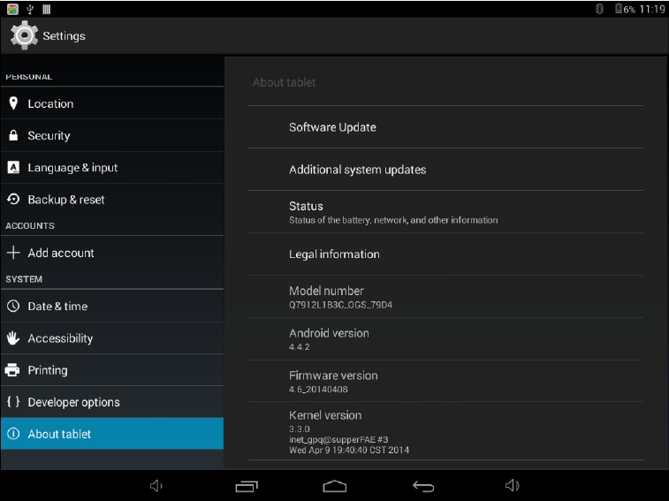
Task: Tap the volume down navigation icon
Action: (156, 486)
